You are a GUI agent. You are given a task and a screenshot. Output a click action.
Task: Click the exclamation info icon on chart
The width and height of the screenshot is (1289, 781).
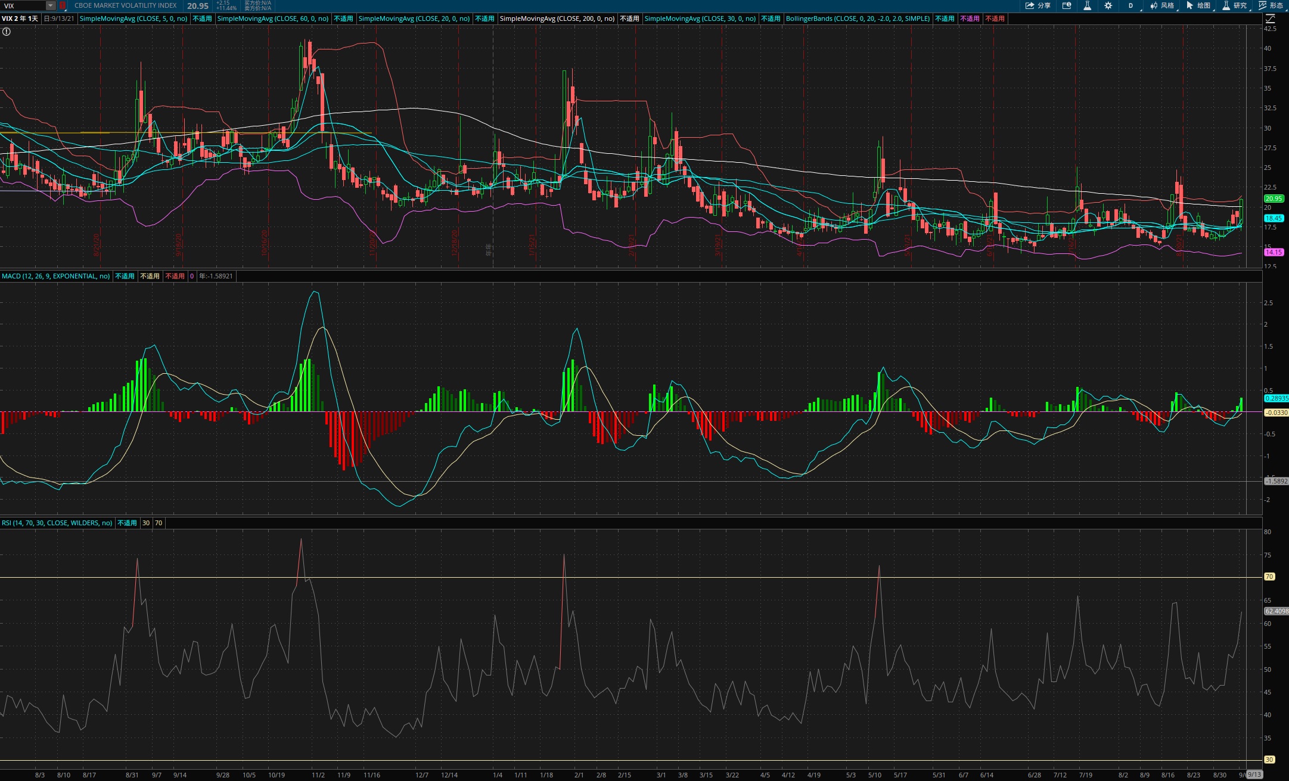[x=7, y=32]
